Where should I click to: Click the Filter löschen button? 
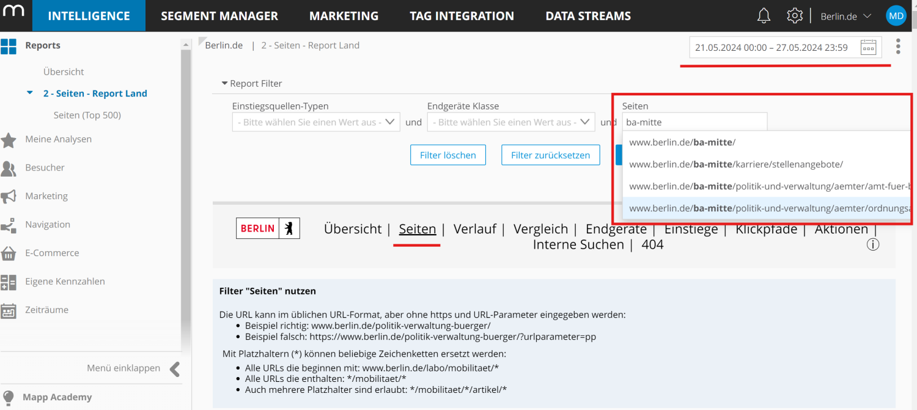pyautogui.click(x=447, y=155)
